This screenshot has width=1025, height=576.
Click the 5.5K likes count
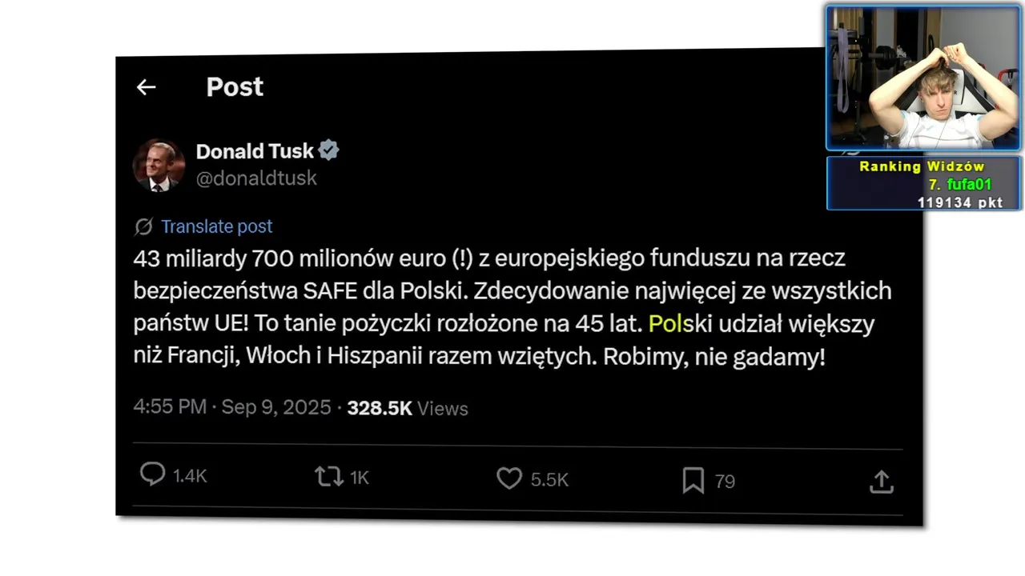click(549, 480)
